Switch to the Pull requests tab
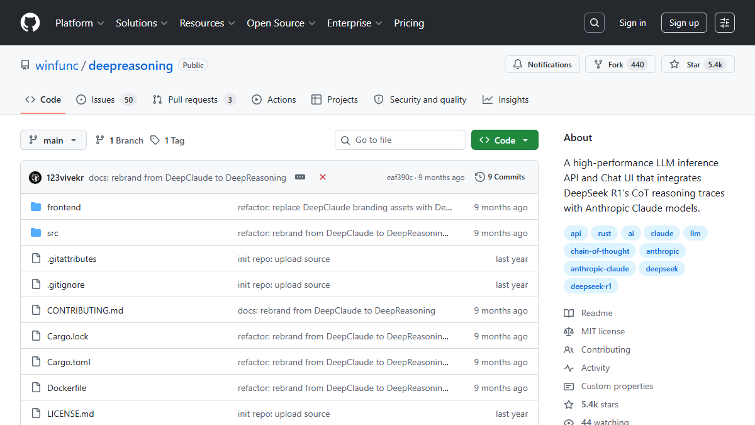The height and width of the screenshot is (425, 755). click(194, 99)
